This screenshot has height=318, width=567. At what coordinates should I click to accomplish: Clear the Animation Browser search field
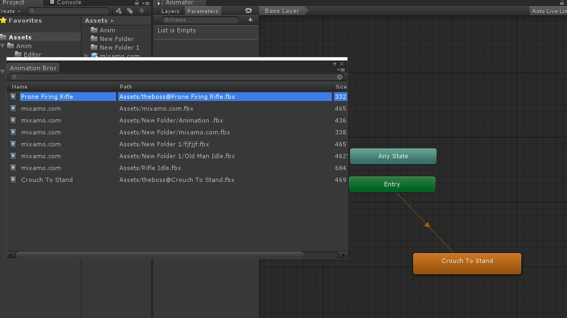point(339,77)
